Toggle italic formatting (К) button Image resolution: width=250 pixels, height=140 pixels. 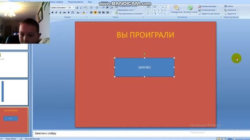coord(56,12)
